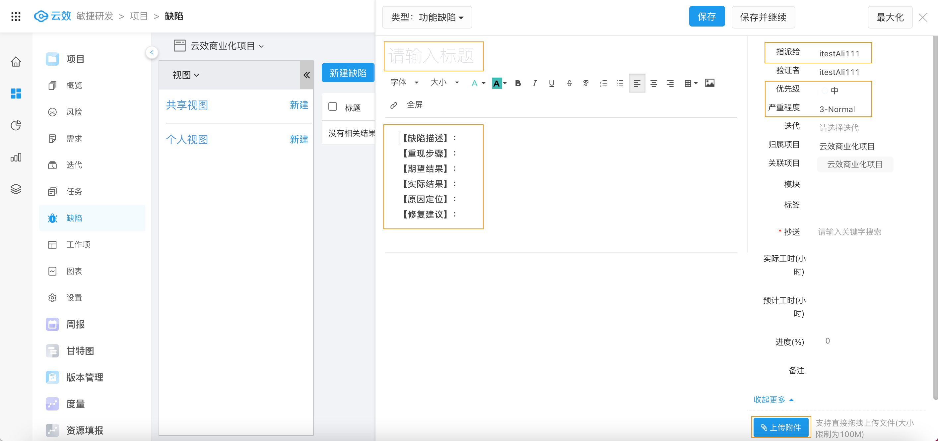Click the 最大化 button

click(x=890, y=17)
